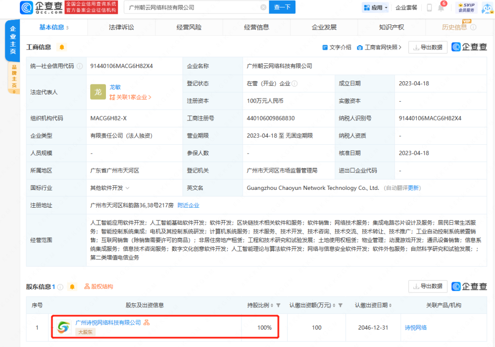This screenshot has width=495, height=347.
Task: Click the 大股东 tag under the shareholder
Action: click(85, 332)
